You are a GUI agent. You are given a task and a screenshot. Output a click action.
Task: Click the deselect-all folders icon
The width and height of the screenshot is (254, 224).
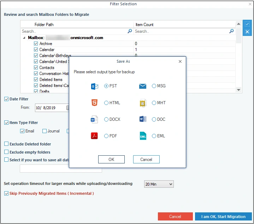(x=247, y=31)
